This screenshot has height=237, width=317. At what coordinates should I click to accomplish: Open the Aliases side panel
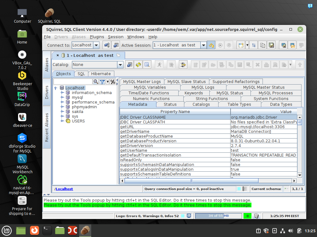[47, 65]
